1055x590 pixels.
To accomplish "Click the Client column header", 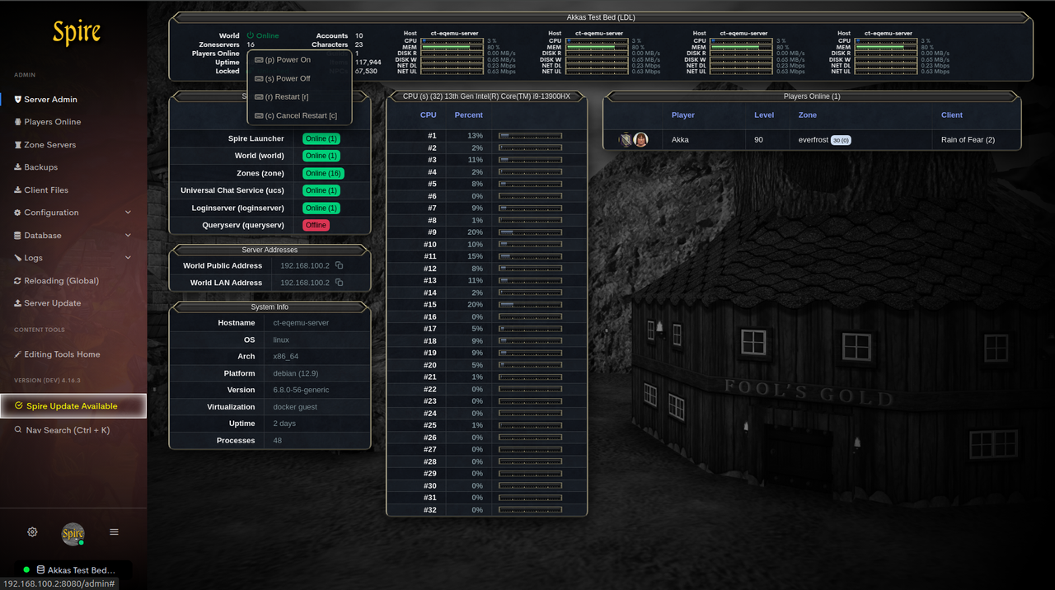I will (952, 115).
